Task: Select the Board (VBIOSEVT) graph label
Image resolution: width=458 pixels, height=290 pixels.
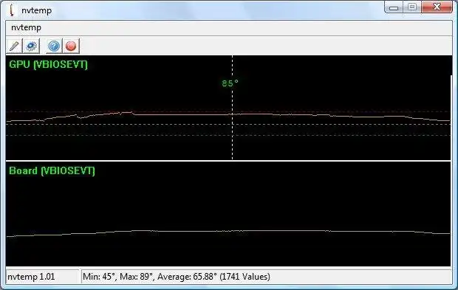Action: tap(52, 170)
